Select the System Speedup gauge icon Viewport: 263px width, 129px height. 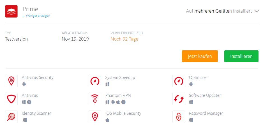pos(95,81)
